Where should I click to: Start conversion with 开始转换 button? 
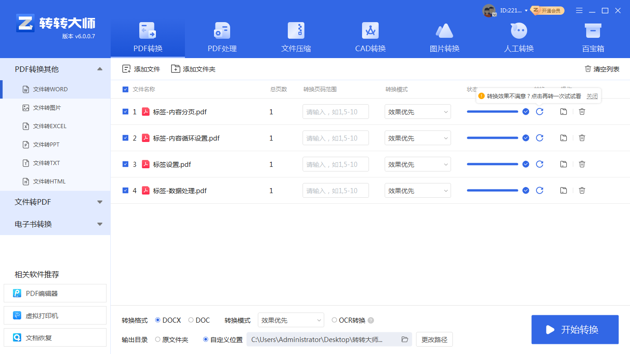point(575,330)
